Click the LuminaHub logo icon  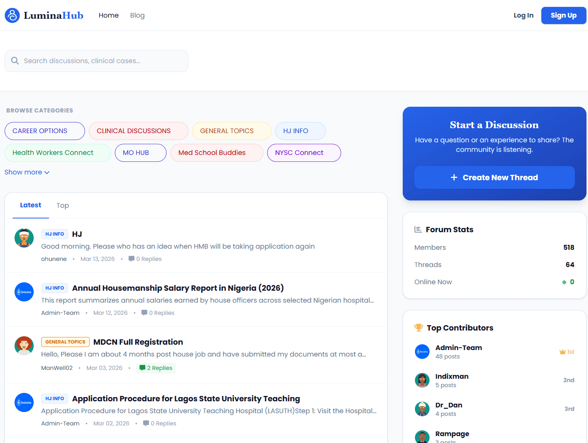(12, 15)
